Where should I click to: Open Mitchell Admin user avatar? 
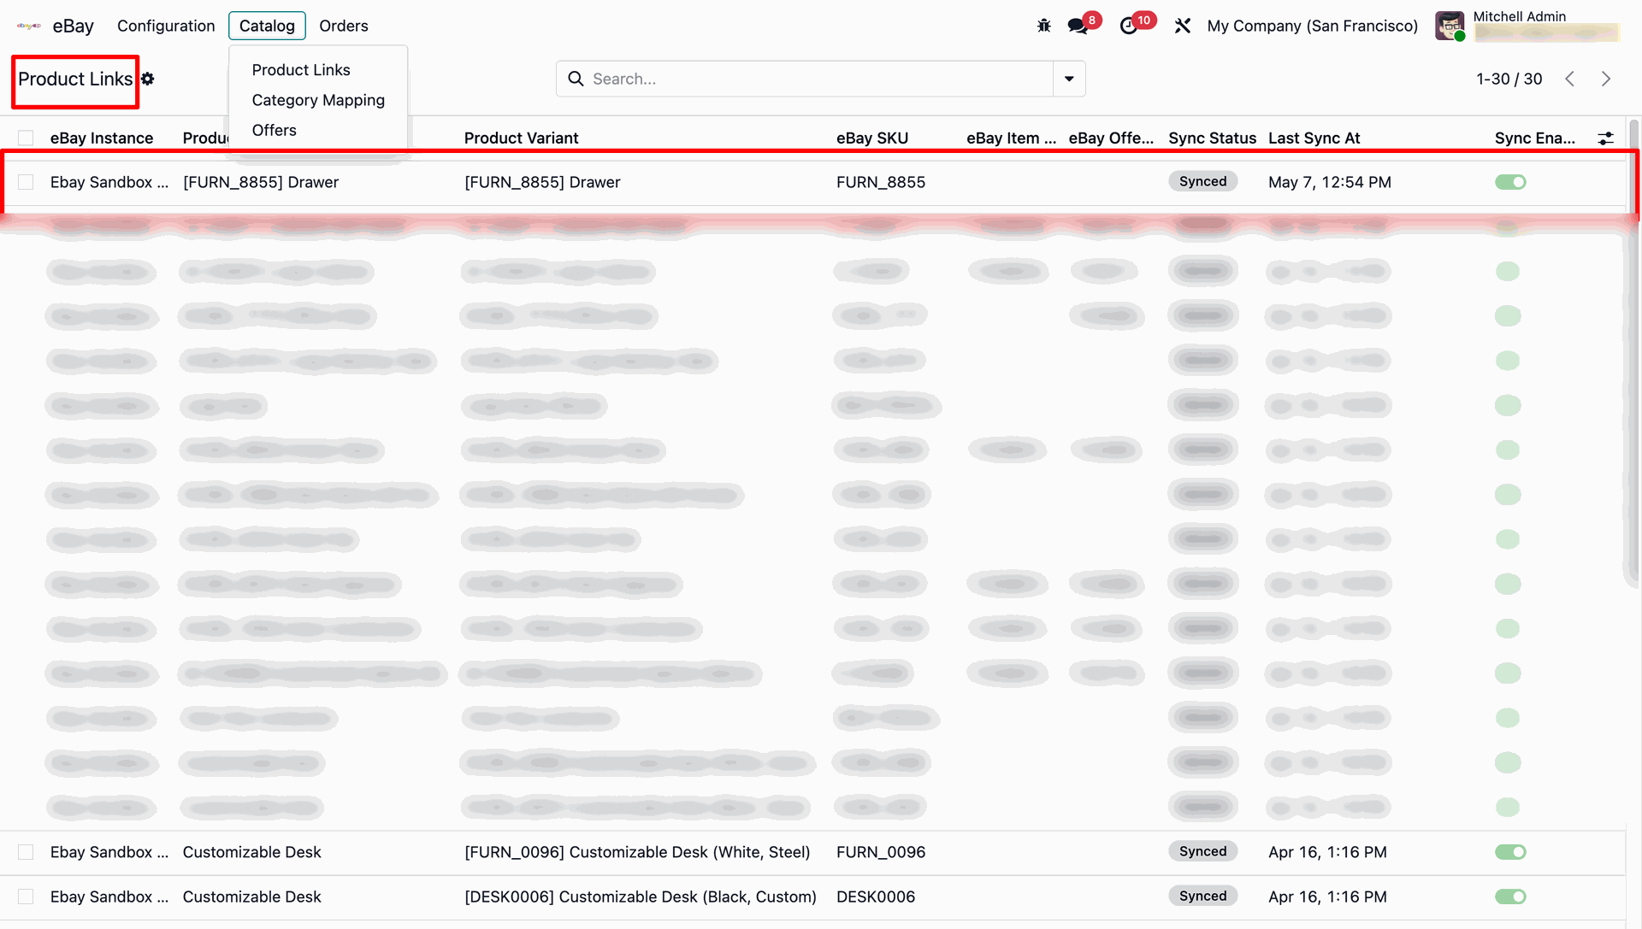click(x=1450, y=26)
